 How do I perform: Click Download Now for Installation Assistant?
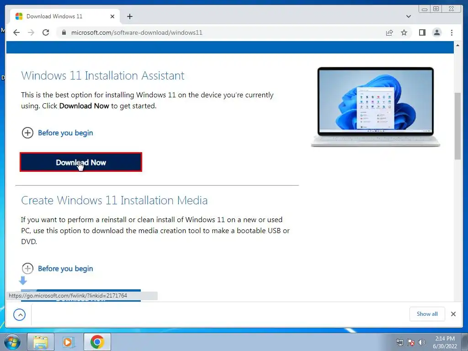click(81, 162)
